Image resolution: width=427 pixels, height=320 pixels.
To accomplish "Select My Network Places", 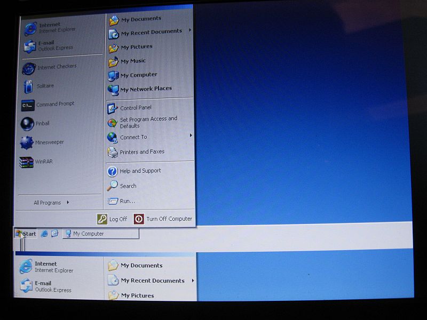I will (145, 89).
